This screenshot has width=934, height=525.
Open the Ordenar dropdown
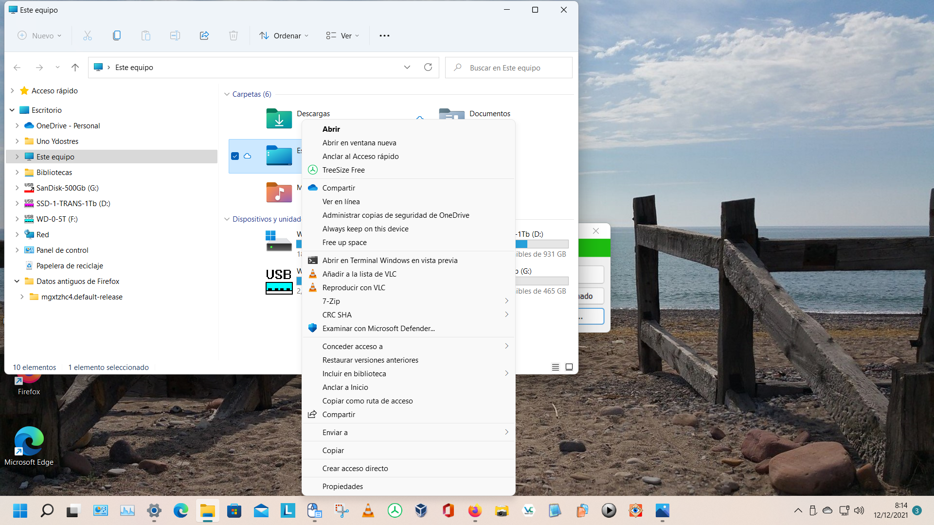tap(284, 35)
